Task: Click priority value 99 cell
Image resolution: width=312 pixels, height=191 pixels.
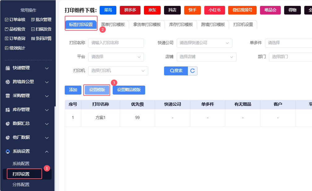Action: (137, 118)
